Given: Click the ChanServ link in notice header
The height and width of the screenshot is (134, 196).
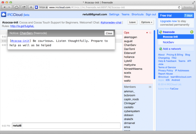Looking at the screenshot, I should (26, 33).
